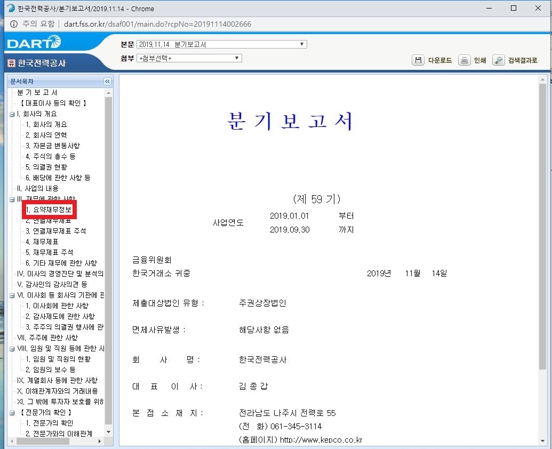Screen dimensions: 552x449
Task: Collapse the VIII. 임원 및 직원 node
Action: coord(12,349)
